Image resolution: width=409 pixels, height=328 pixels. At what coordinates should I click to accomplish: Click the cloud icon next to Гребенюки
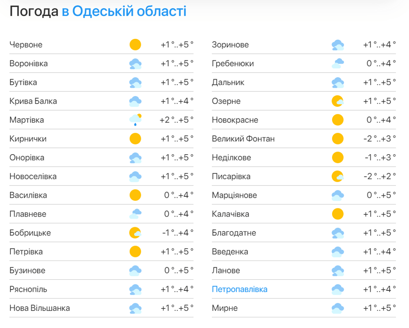click(338, 64)
